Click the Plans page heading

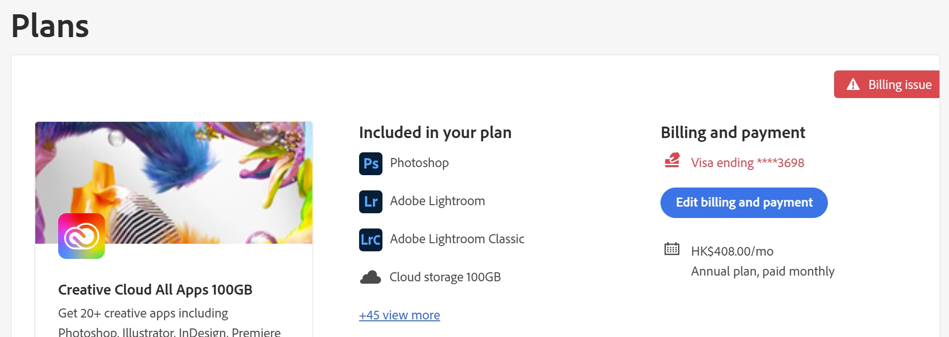[50, 26]
